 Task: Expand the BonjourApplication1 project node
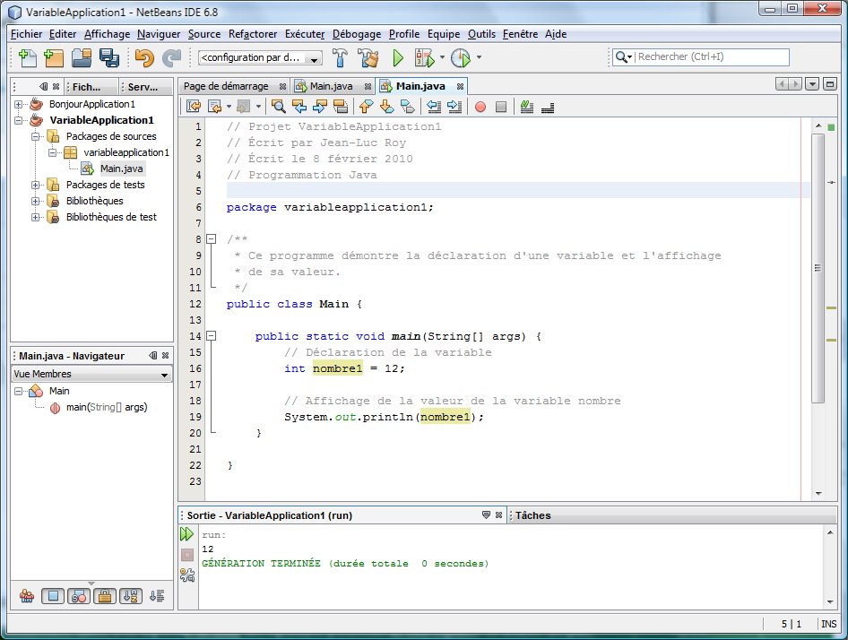pyautogui.click(x=19, y=104)
